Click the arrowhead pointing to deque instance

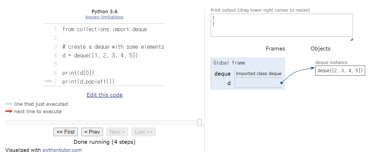click(312, 68)
